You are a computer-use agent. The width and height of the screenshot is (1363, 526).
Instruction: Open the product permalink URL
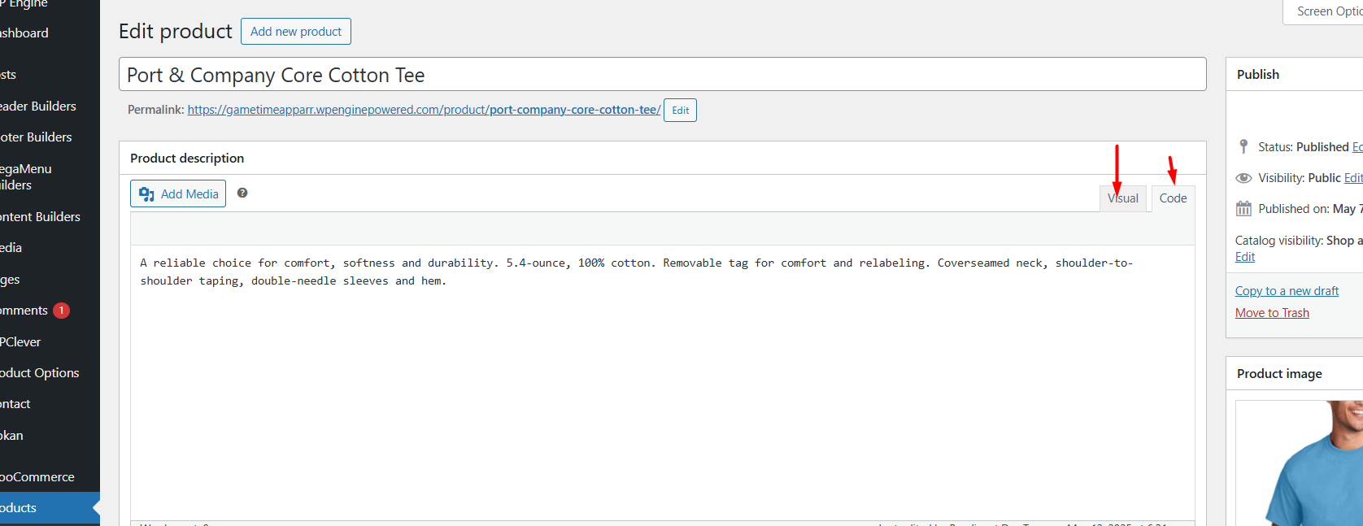424,110
